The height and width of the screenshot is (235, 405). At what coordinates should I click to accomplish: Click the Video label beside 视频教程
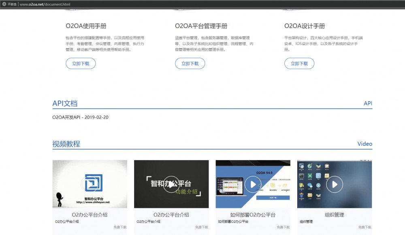[365, 144]
